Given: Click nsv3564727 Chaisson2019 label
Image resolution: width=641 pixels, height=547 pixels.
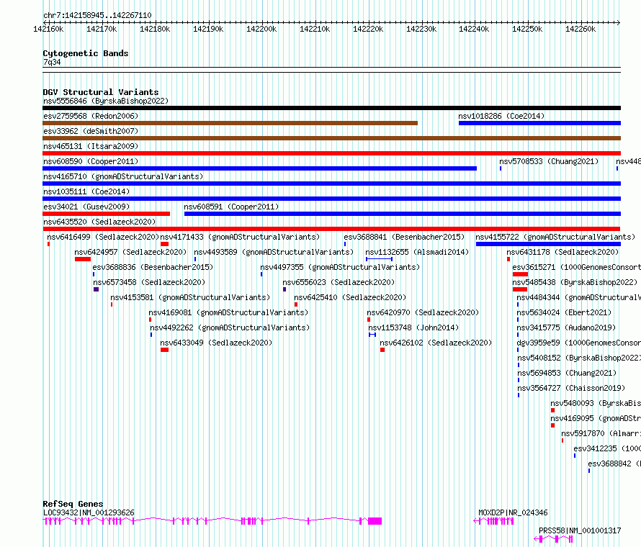Looking at the screenshot, I should [x=571, y=388].
